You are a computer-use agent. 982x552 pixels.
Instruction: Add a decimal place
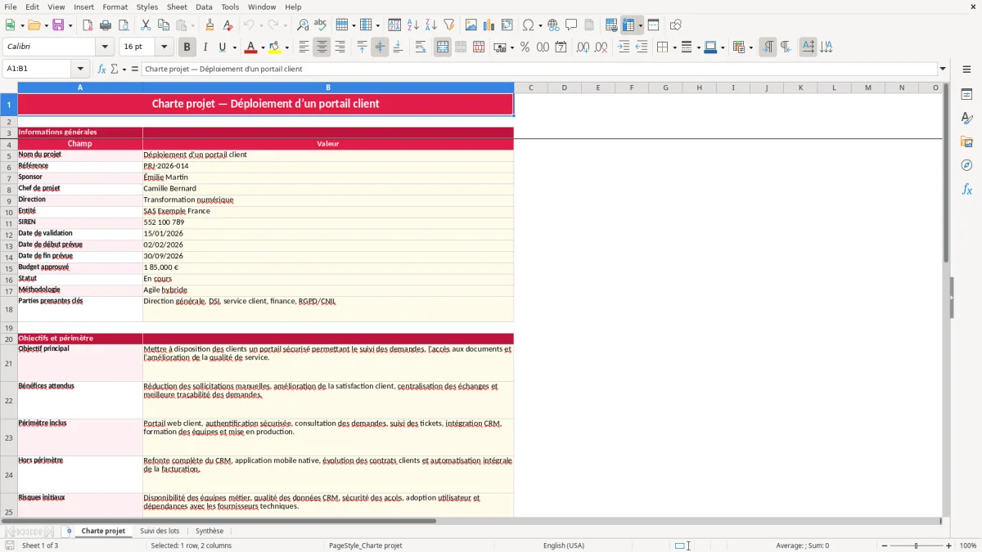583,47
